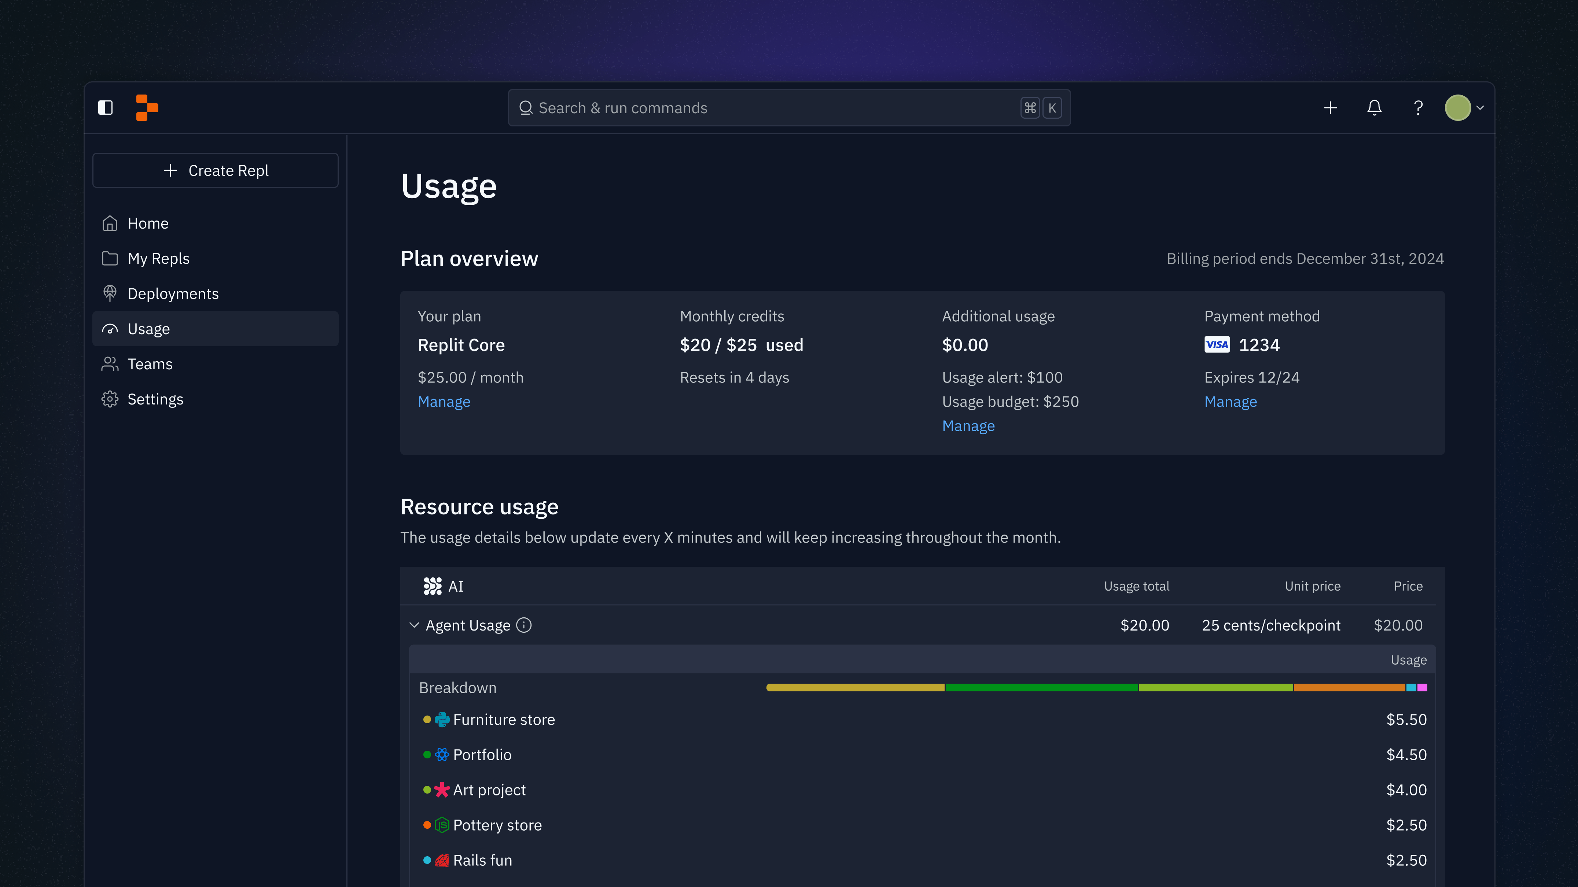
Task: Click the plus icon in top bar
Action: pyautogui.click(x=1330, y=108)
